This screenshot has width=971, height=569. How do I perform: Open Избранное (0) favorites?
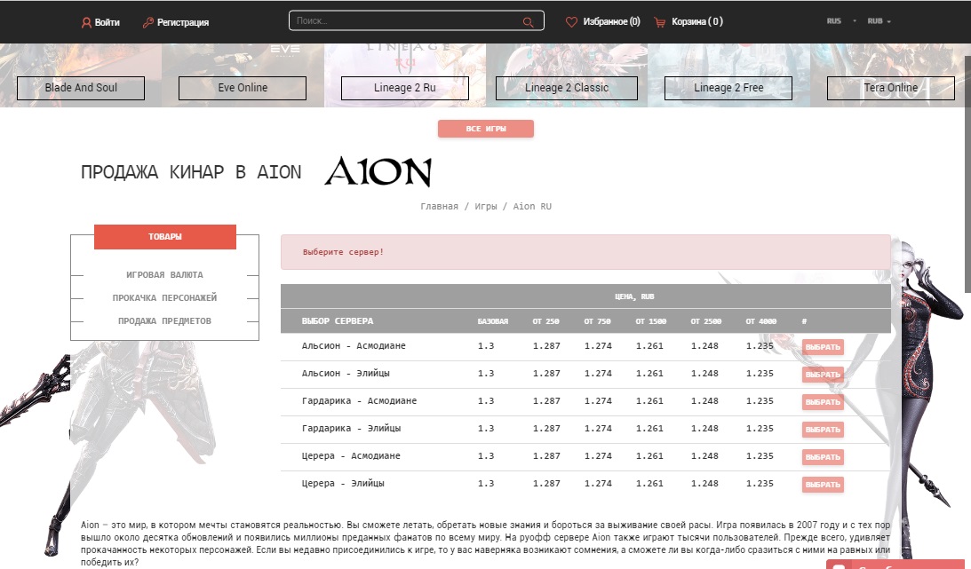click(x=611, y=21)
